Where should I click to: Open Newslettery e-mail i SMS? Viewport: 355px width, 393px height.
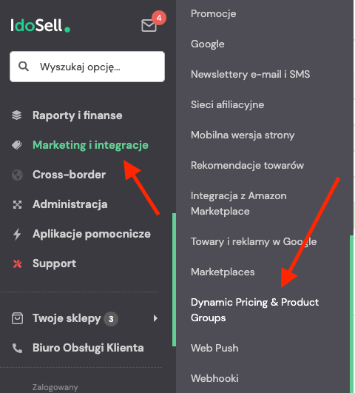coord(250,74)
